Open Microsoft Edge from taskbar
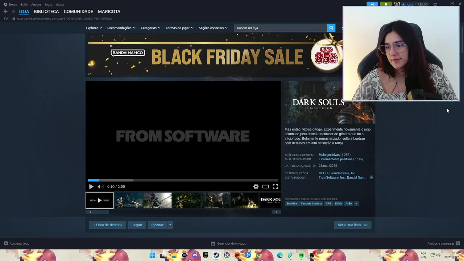Image resolution: width=464 pixels, height=261 pixels. 280,256
